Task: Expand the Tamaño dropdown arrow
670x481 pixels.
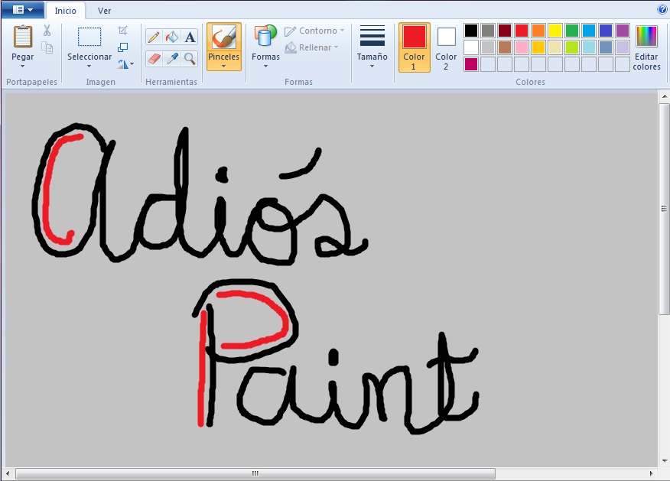Action: coord(372,67)
